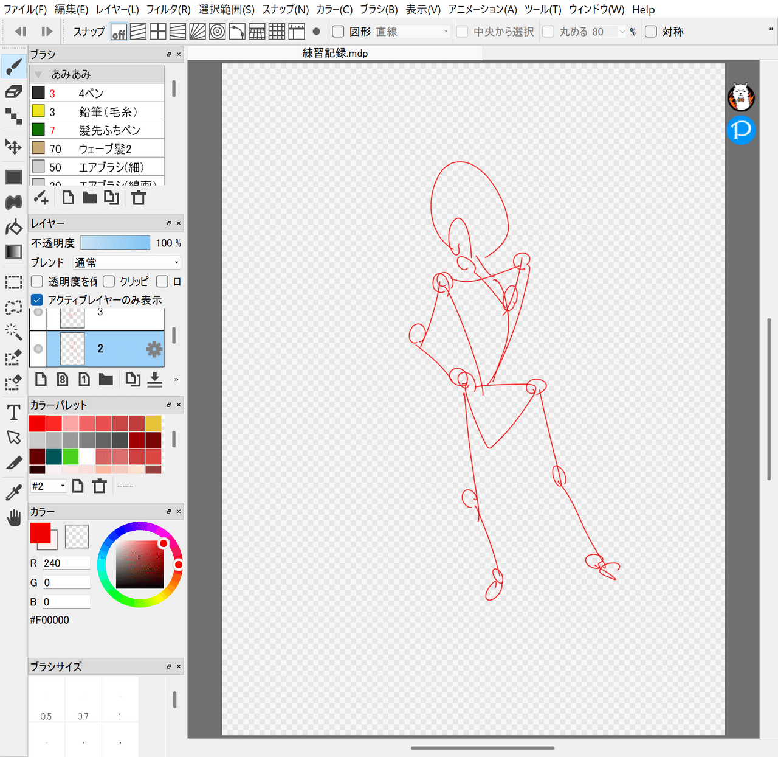Open the フィルタ(R) menu

tap(168, 10)
